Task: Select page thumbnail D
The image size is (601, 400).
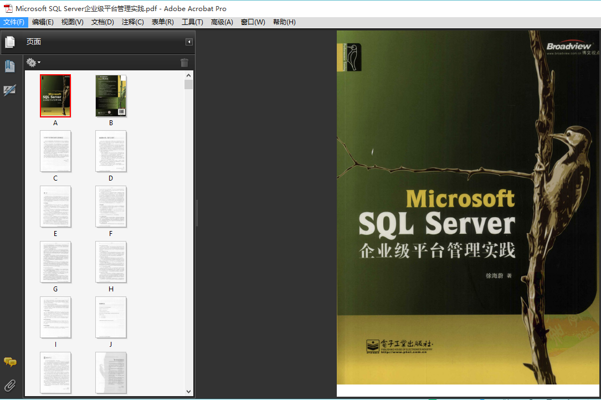Action: [x=111, y=151]
